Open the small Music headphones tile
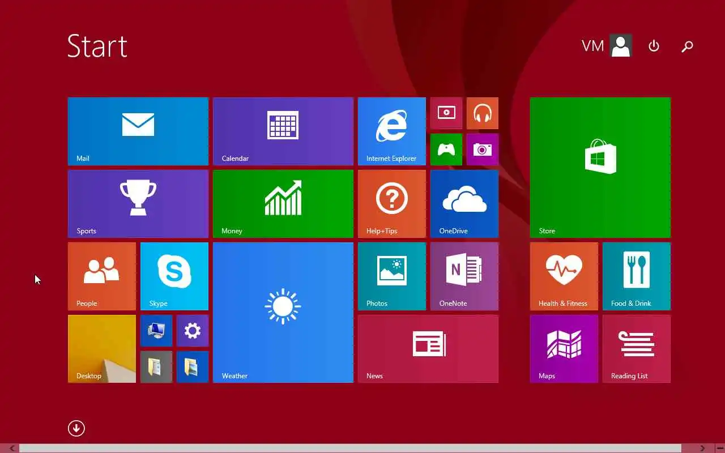The width and height of the screenshot is (725, 453). point(483,113)
